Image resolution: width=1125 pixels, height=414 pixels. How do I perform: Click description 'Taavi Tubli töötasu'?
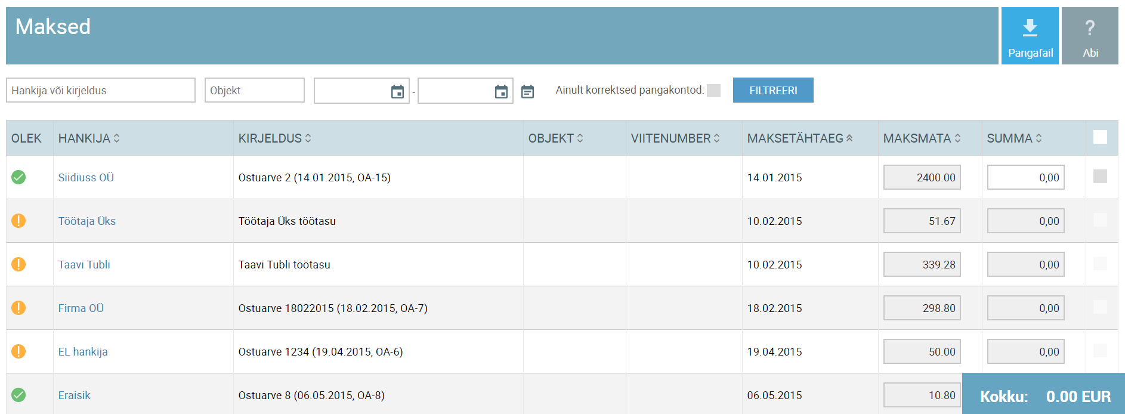click(284, 265)
